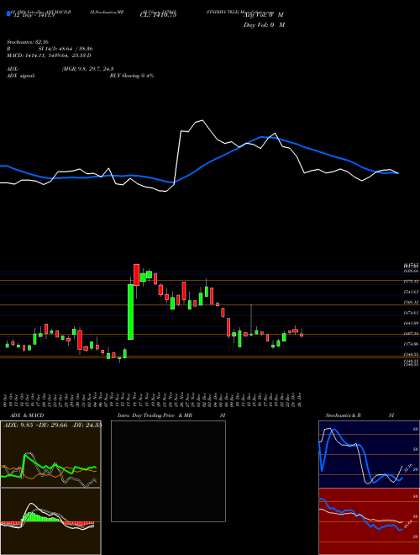
Task: Click the white price line peak
Action: pyautogui.click(x=202, y=121)
